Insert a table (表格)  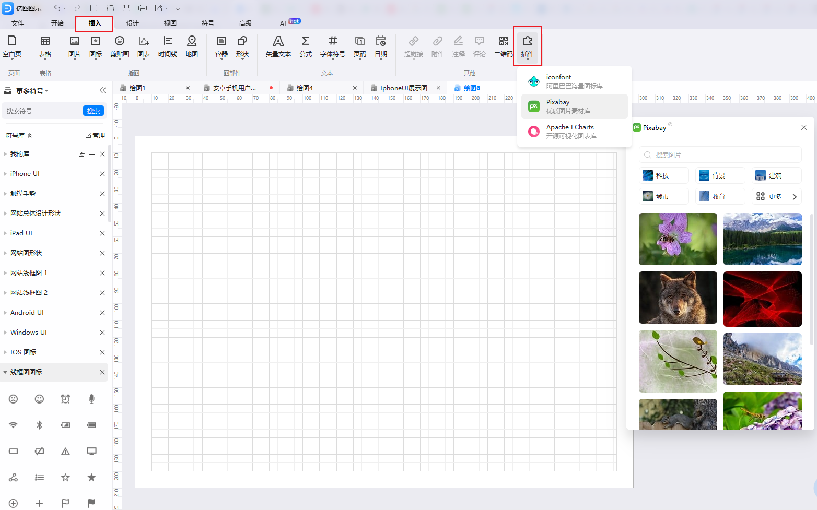tap(45, 46)
